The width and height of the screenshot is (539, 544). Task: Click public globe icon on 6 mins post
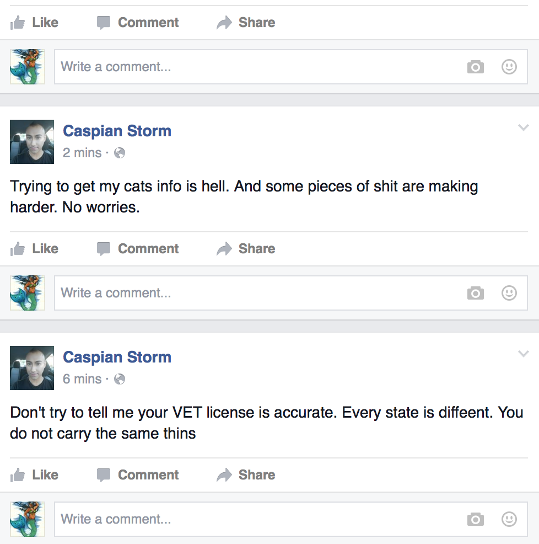tap(120, 379)
